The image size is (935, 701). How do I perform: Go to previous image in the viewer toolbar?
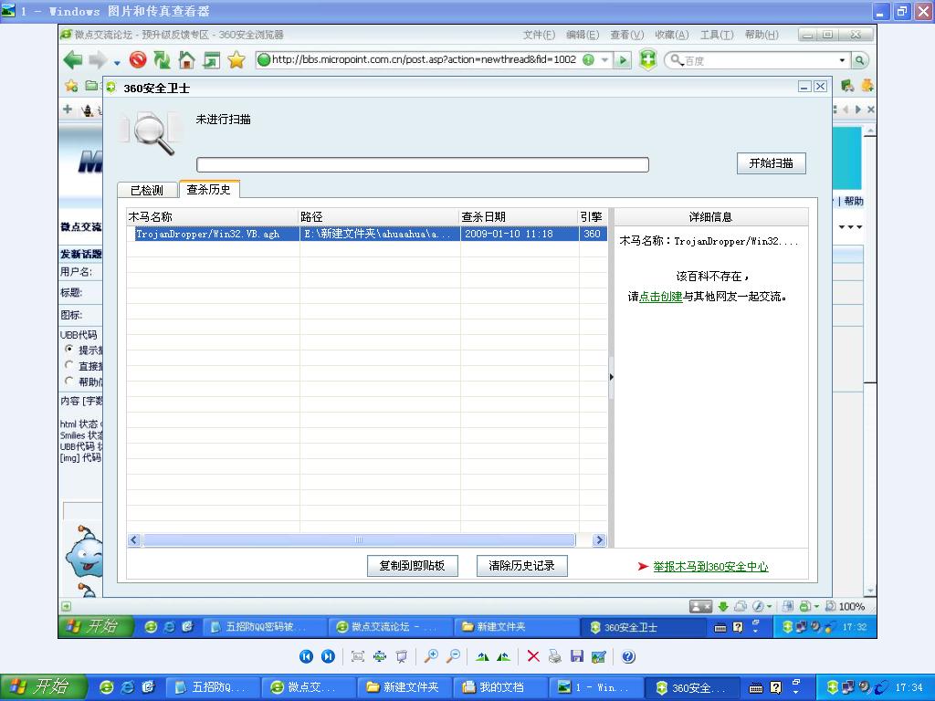306,656
